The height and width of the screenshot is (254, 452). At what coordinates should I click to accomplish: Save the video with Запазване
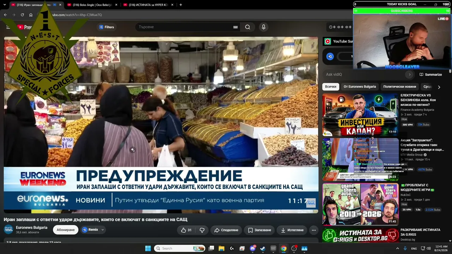pos(260,230)
